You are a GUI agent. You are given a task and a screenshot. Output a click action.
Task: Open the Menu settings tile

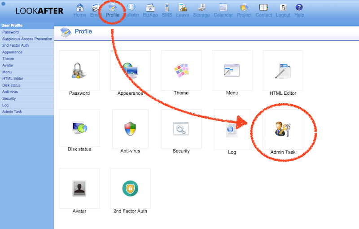(232, 70)
